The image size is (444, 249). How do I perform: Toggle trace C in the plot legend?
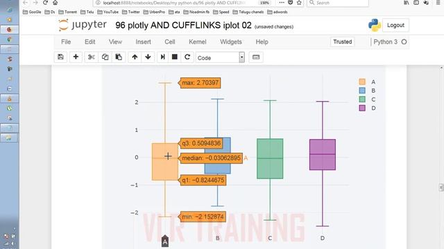[367, 100]
